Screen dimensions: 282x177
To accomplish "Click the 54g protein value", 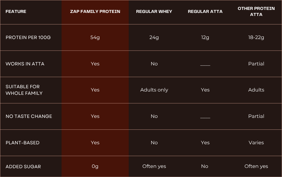I will click(95, 37).
